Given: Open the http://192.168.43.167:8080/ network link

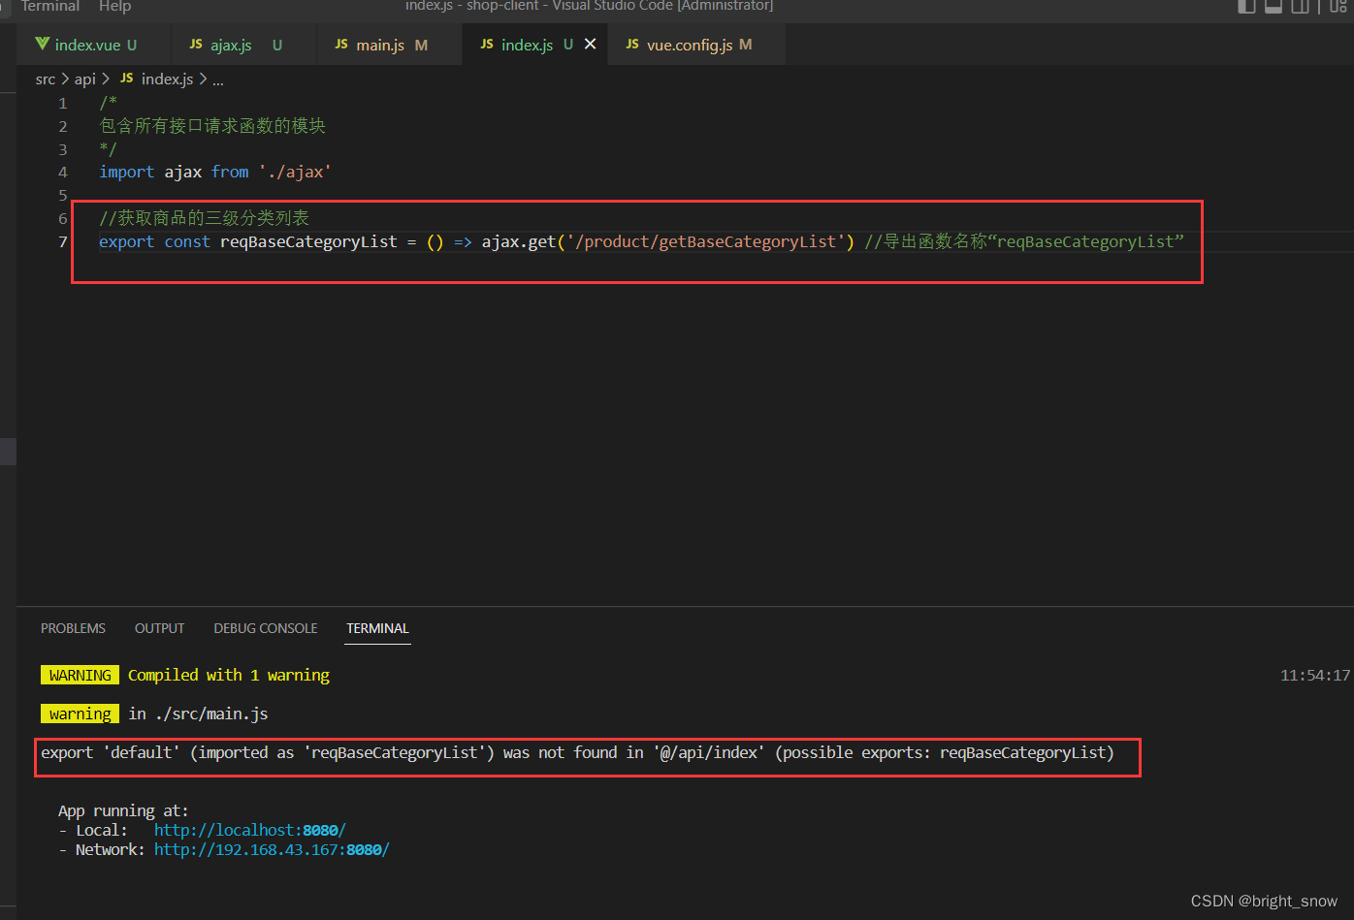Looking at the screenshot, I should 272,850.
